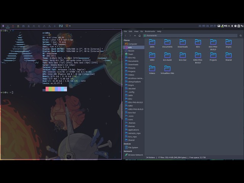Select .icons bookmark in sidebar
The width and height of the screenshot is (244, 183).
pyautogui.click(x=134, y=116)
